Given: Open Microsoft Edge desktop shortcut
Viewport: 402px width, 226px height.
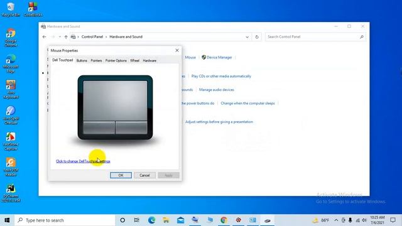Looking at the screenshot, I should [x=11, y=63].
